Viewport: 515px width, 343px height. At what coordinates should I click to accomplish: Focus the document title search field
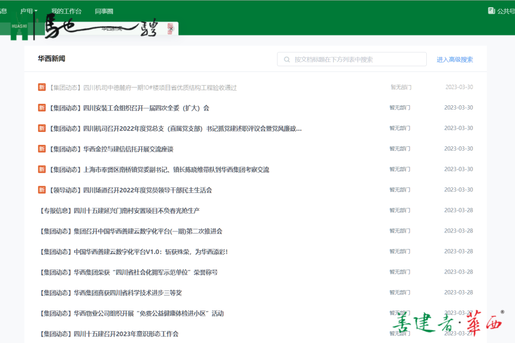[x=352, y=59]
